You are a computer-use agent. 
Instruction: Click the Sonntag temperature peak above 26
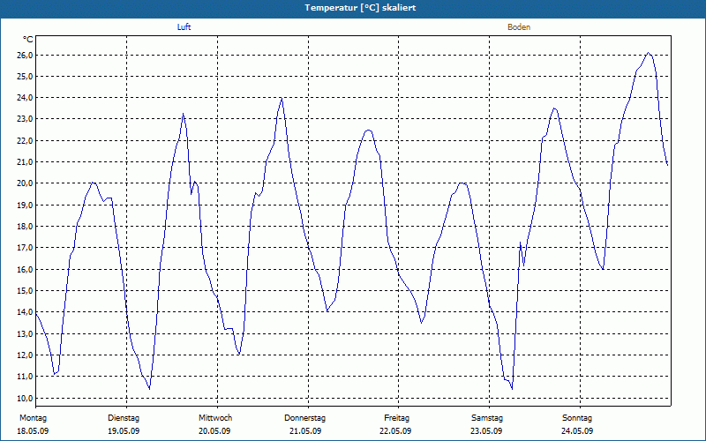coord(649,53)
